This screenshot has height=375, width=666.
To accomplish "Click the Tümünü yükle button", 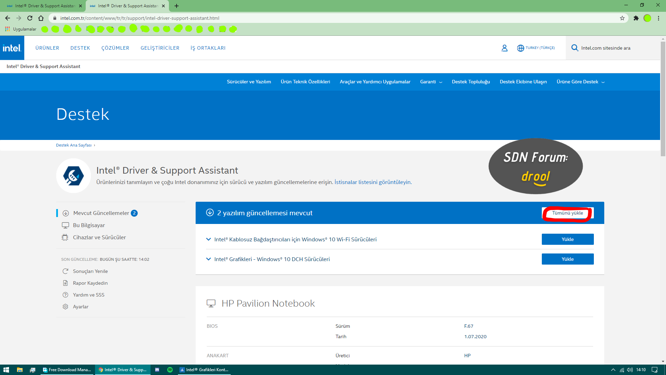I will [567, 213].
